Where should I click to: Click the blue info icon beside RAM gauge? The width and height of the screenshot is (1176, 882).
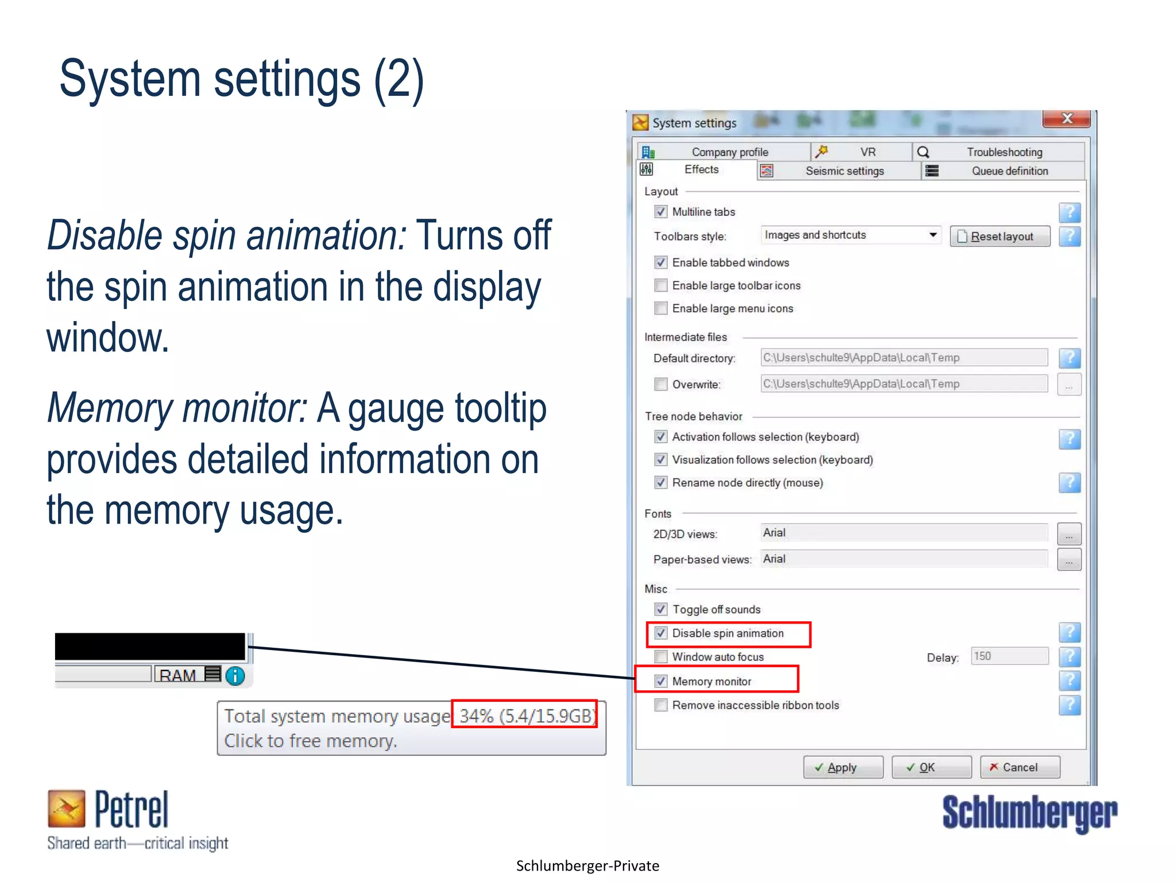point(235,676)
